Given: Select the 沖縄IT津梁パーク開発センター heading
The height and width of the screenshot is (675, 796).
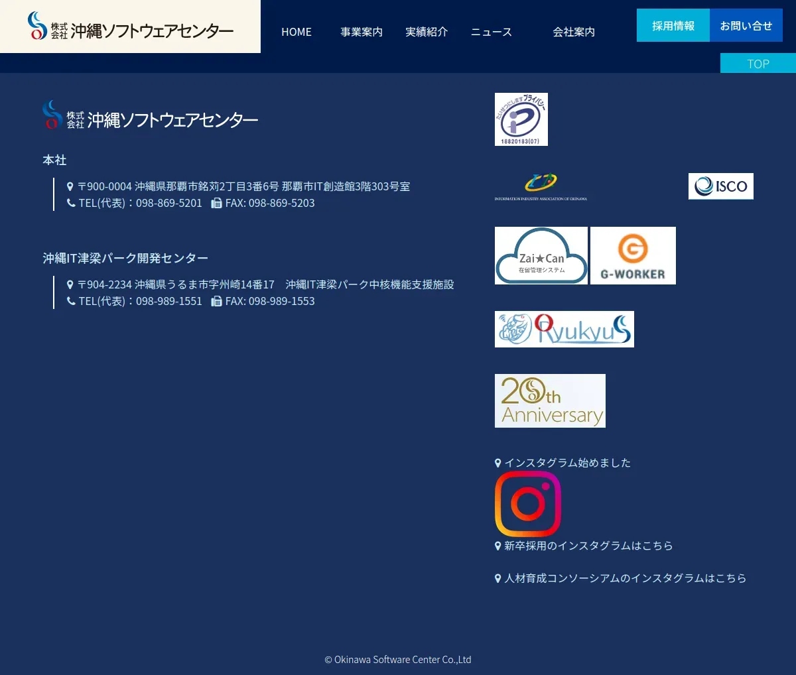Looking at the screenshot, I should [x=125, y=258].
